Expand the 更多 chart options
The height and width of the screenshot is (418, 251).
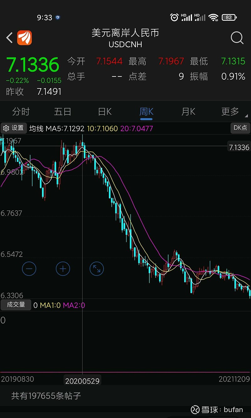pos(230,111)
